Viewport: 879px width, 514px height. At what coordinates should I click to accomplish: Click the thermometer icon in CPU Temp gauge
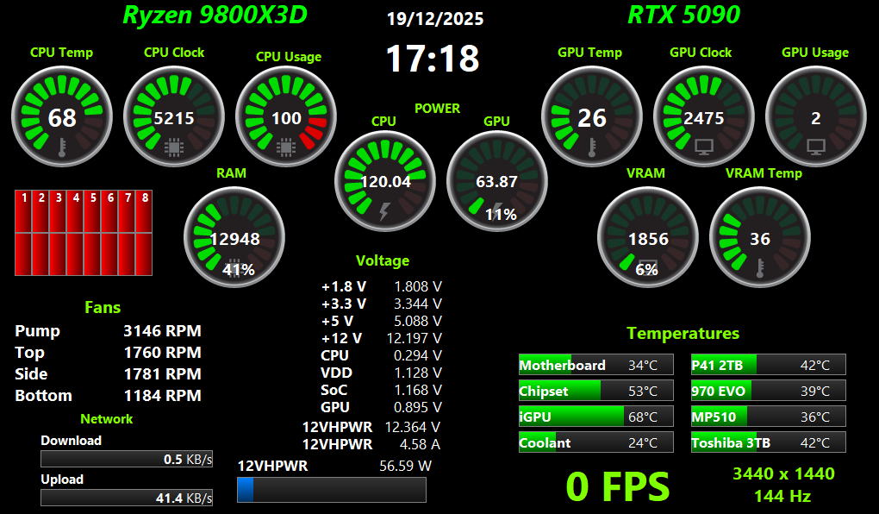point(62,147)
